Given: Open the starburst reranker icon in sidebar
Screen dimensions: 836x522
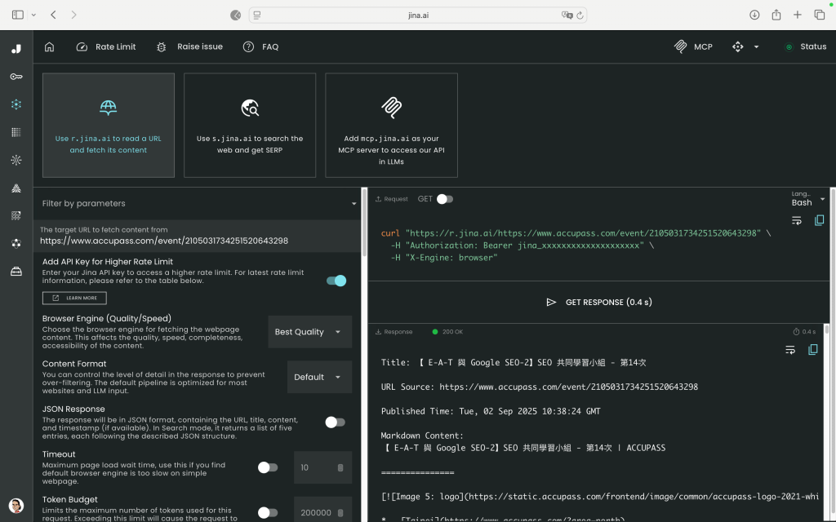Looking at the screenshot, I should [16, 160].
